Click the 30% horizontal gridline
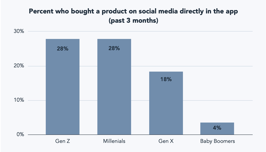The width and height of the screenshot is (266, 152). coord(139,32)
